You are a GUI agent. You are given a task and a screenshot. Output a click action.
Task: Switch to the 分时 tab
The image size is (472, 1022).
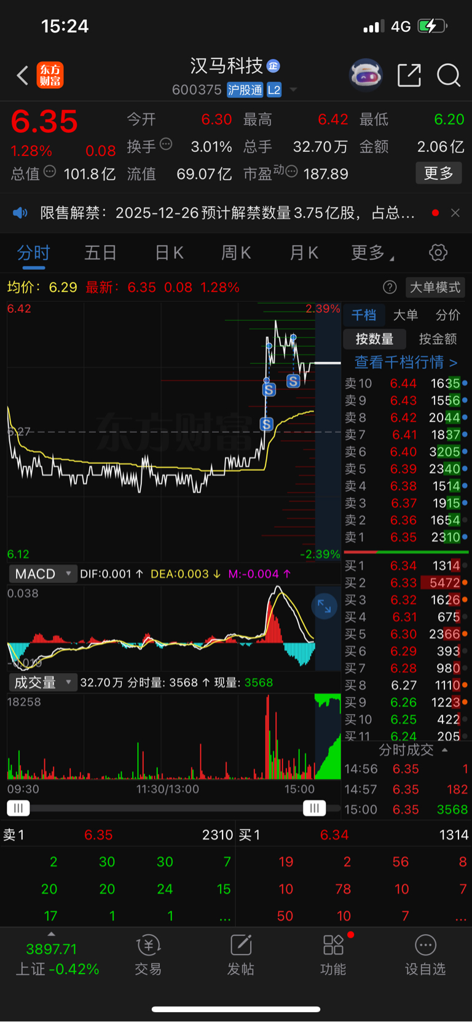[33, 253]
